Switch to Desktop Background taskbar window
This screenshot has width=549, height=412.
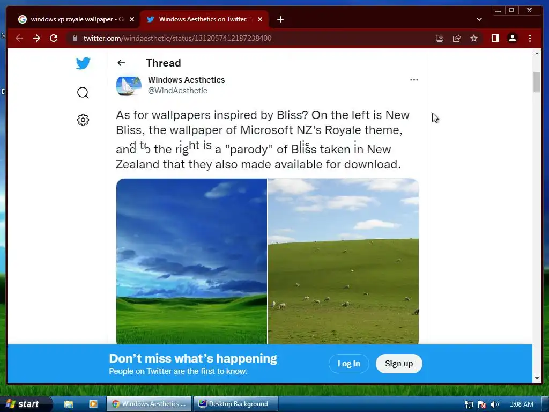(x=236, y=404)
